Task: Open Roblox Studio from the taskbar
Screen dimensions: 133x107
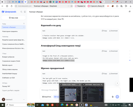Action: click(x=81, y=105)
